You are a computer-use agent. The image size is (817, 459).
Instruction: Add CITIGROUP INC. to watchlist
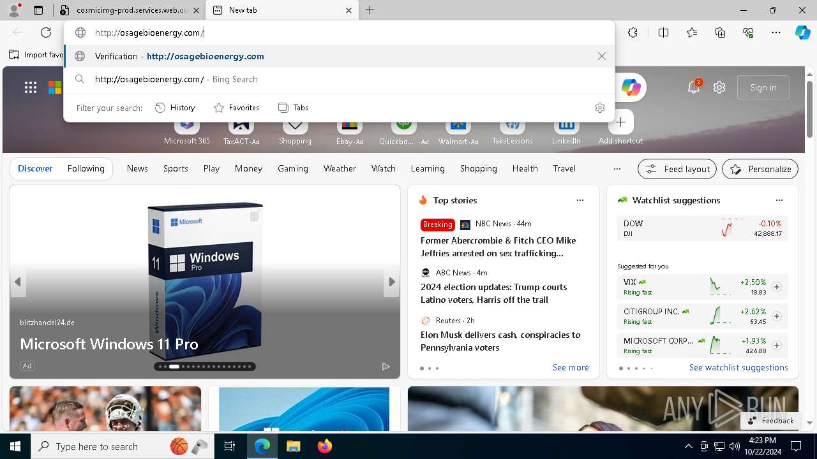point(777,316)
